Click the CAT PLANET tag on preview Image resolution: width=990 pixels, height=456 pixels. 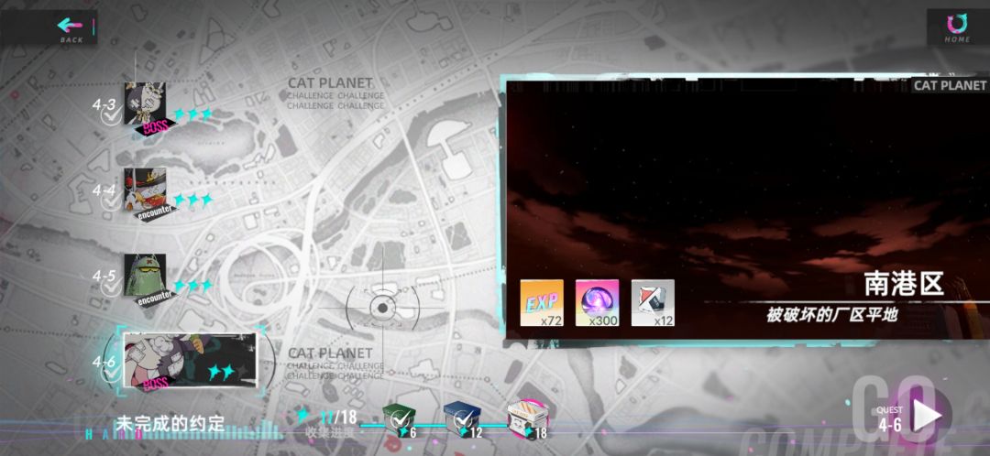click(x=951, y=86)
